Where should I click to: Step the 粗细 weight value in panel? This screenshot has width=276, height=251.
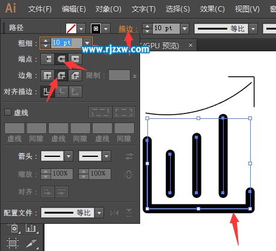(x=46, y=43)
